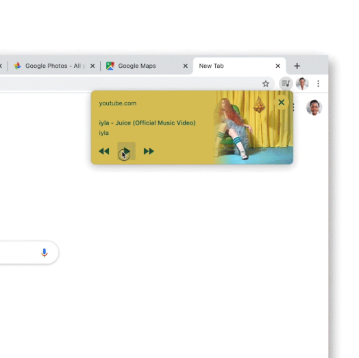
Task: Start voice search with the microphone icon
Action: pyautogui.click(x=45, y=253)
